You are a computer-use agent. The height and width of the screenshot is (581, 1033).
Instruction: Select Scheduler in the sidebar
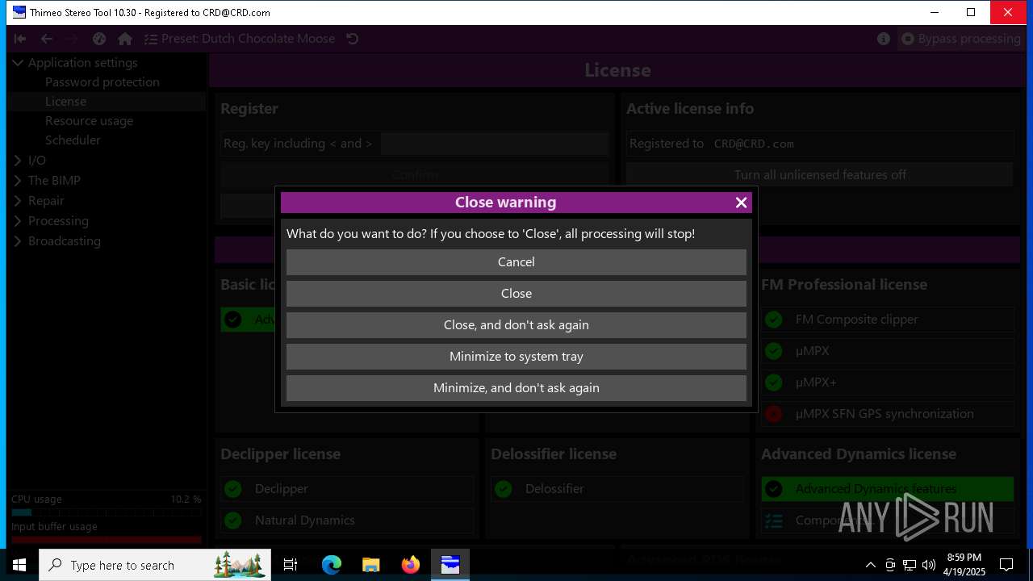pyautogui.click(x=73, y=140)
